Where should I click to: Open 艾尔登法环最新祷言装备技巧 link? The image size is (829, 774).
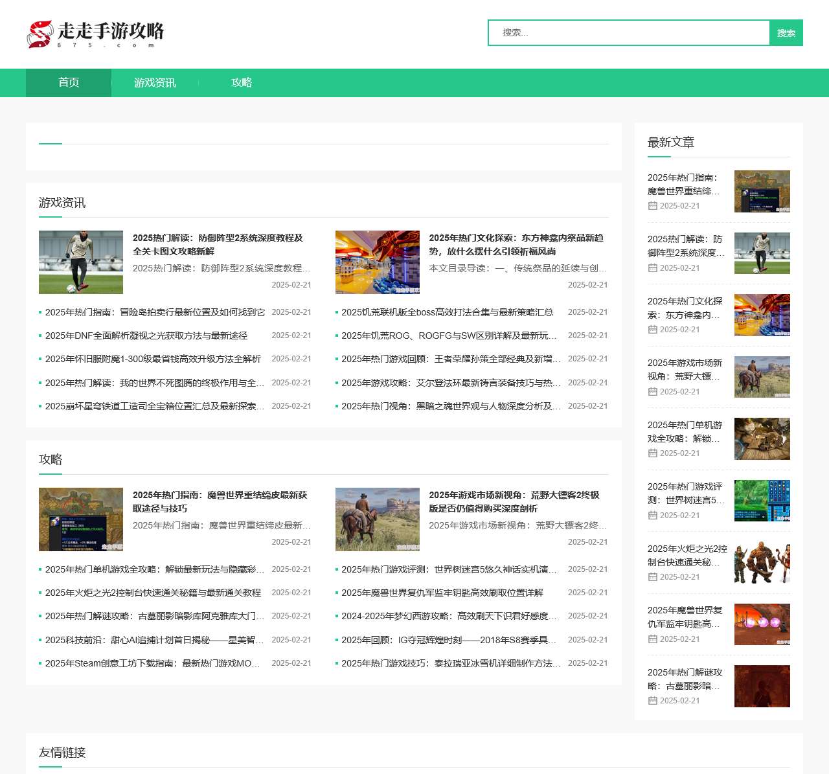(451, 383)
